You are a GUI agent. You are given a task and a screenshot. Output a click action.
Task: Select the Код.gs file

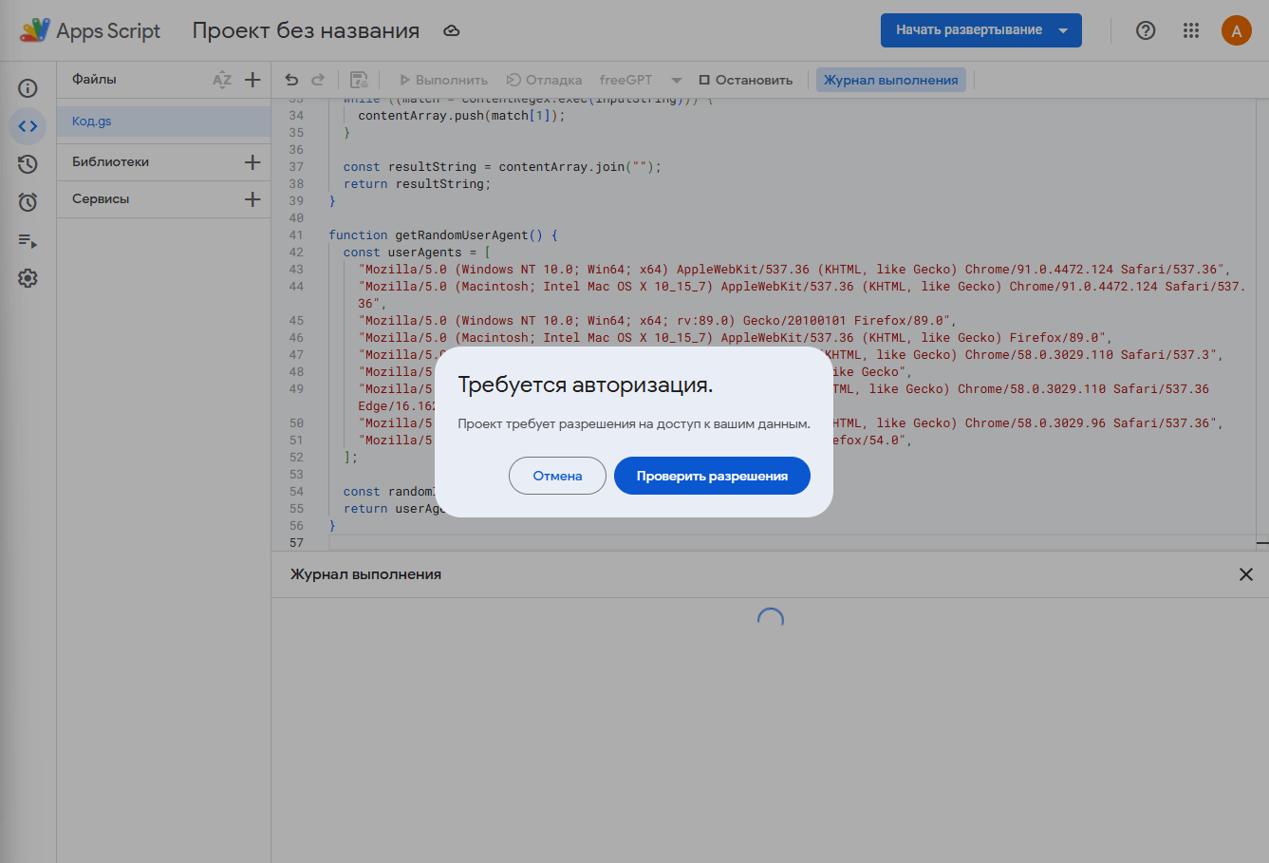click(x=92, y=122)
